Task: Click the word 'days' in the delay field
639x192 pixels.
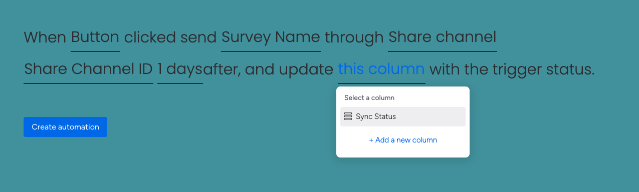Action: click(x=184, y=69)
